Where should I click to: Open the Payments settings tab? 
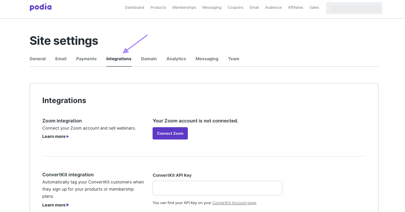click(86, 59)
